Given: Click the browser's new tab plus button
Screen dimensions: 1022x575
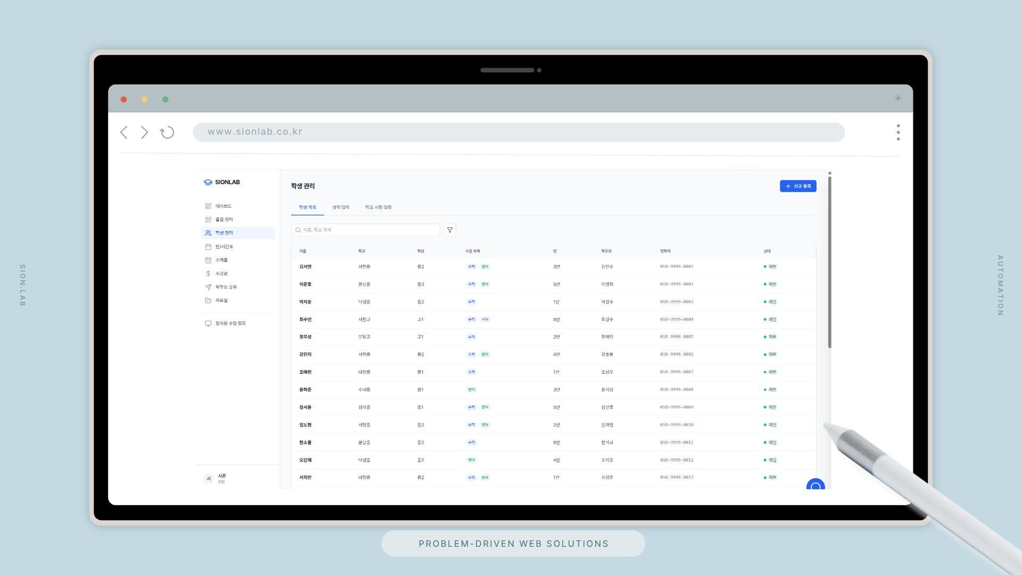Looking at the screenshot, I should [898, 98].
